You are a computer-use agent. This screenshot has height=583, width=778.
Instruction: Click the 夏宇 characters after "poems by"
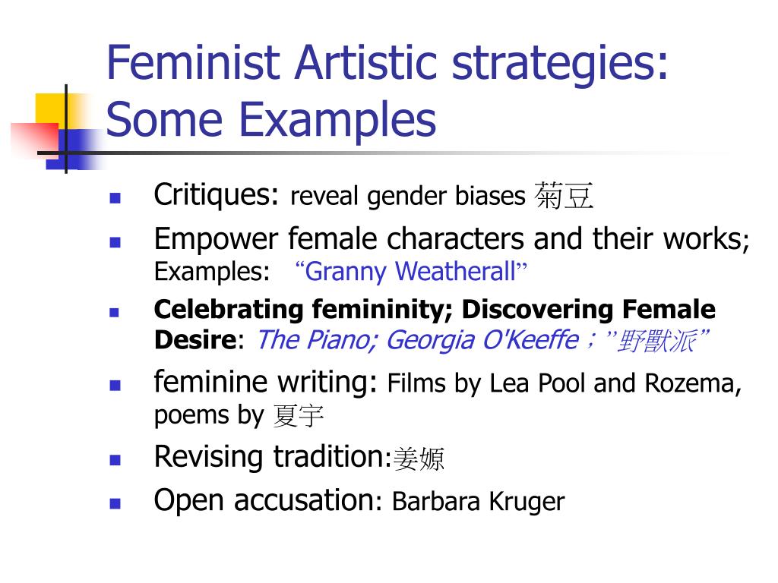pyautogui.click(x=299, y=415)
